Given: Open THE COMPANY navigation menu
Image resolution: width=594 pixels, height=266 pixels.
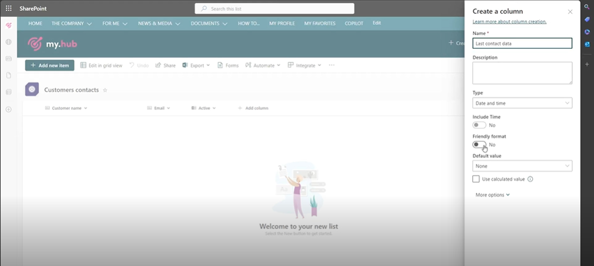Looking at the screenshot, I should pos(71,23).
